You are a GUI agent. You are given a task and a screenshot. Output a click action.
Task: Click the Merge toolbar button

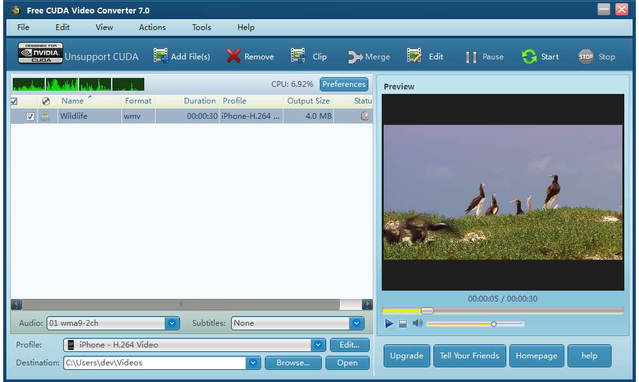click(x=369, y=57)
